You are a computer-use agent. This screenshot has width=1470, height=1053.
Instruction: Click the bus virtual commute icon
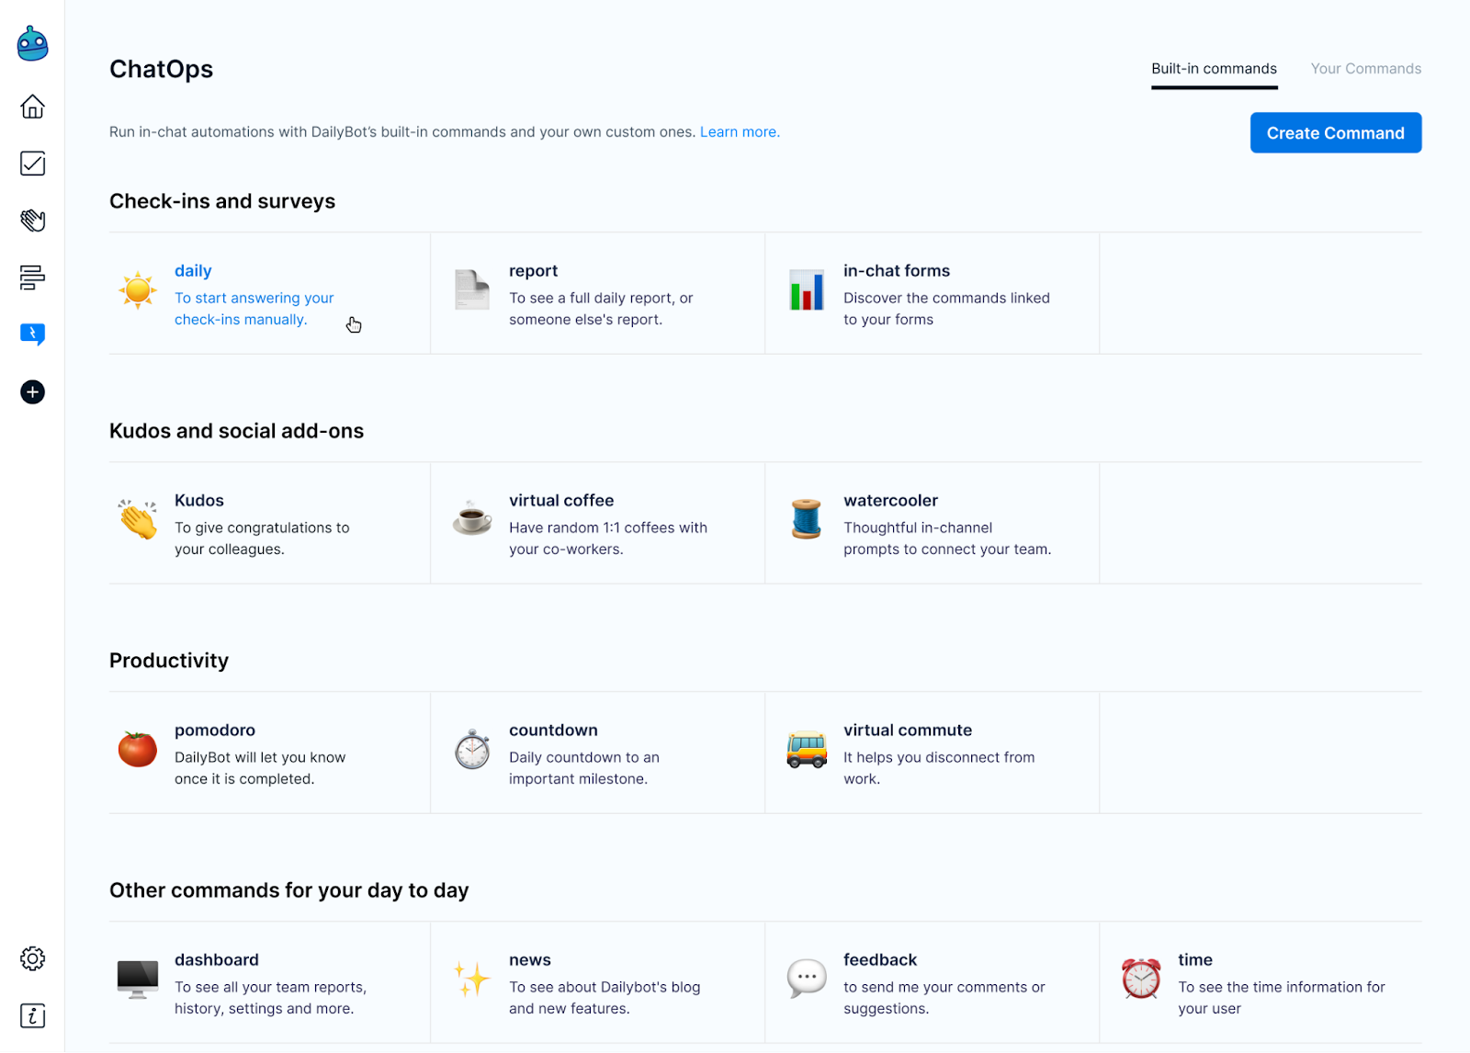(807, 749)
